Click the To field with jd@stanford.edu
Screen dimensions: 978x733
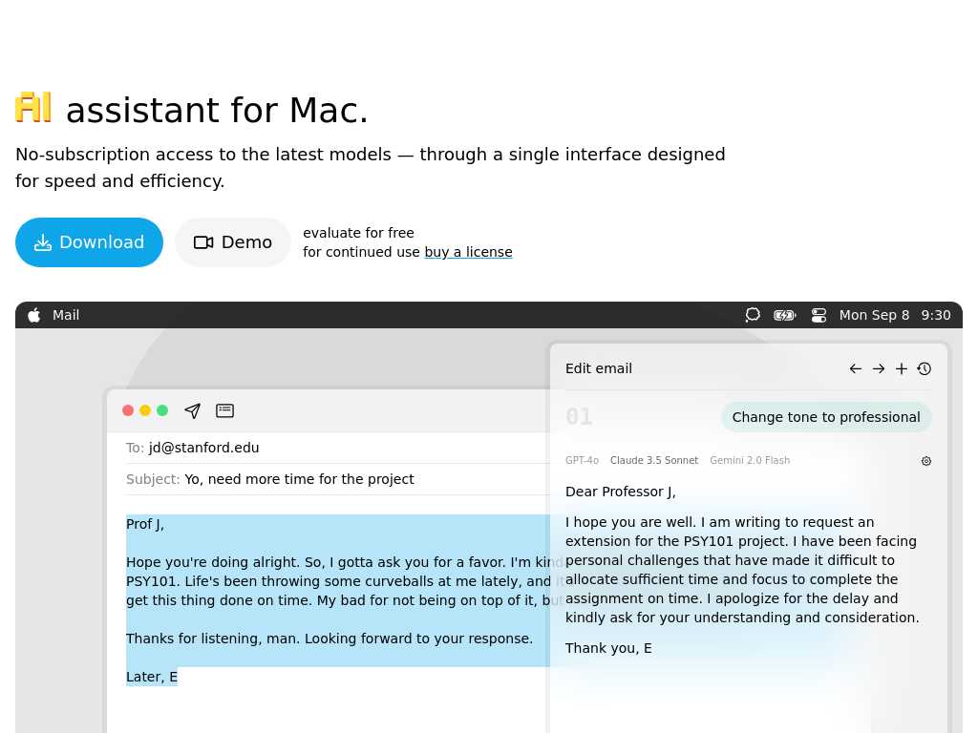click(x=337, y=448)
